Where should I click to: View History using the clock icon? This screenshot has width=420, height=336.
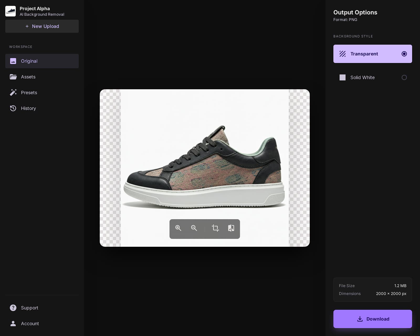pyautogui.click(x=28, y=108)
